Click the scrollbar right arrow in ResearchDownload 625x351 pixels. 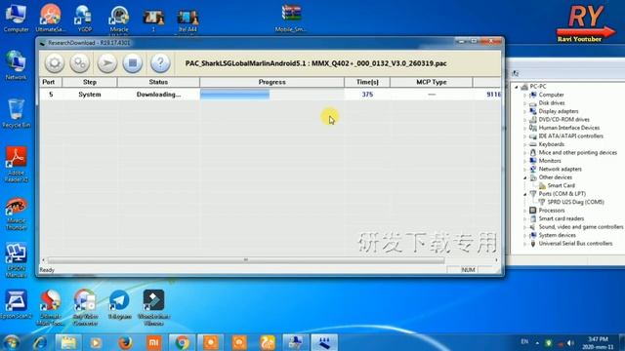coord(496,260)
